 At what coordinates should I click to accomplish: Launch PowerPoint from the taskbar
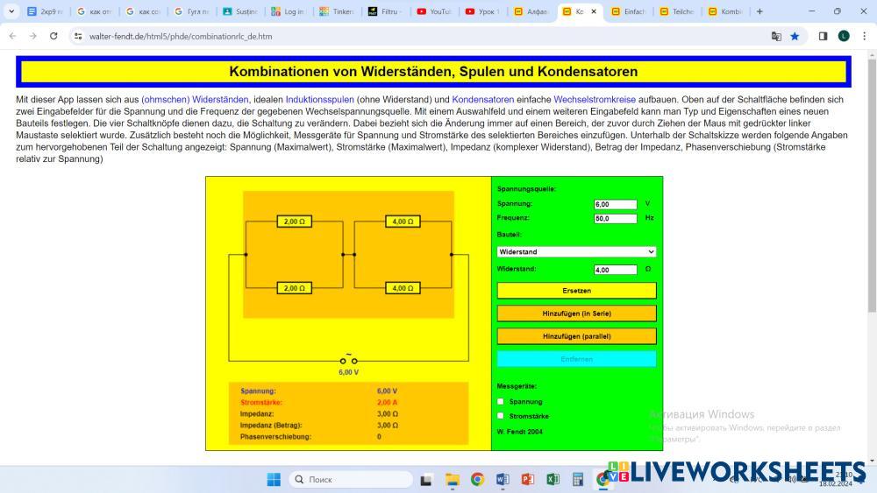click(x=527, y=479)
